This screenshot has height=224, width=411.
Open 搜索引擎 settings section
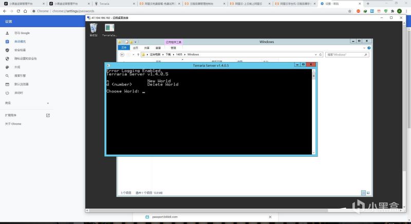[x=20, y=76]
